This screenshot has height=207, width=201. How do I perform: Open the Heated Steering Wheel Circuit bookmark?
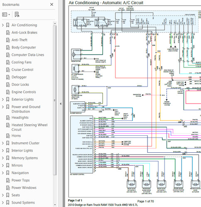(29, 127)
